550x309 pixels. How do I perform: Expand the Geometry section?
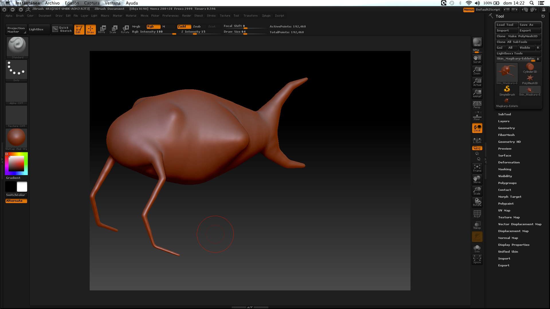pyautogui.click(x=506, y=128)
